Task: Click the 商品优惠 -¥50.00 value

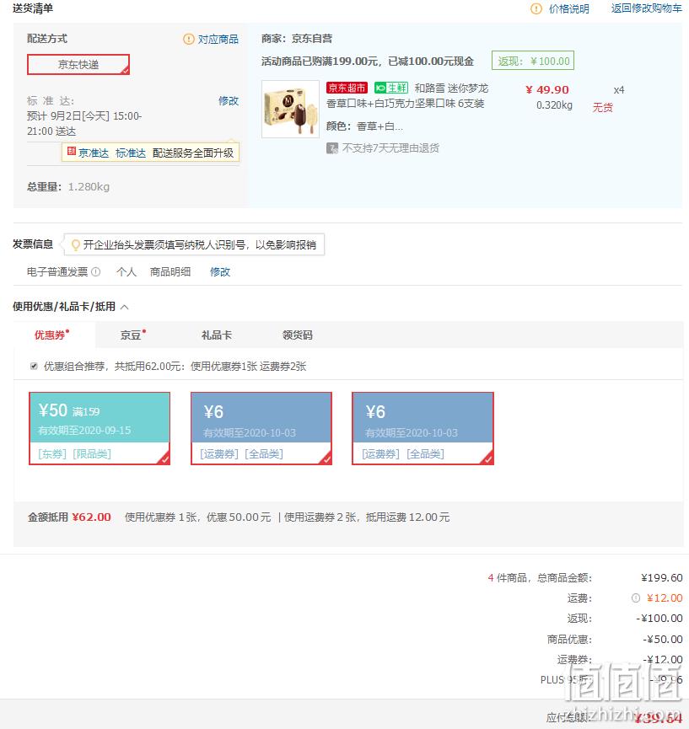Action: (x=663, y=640)
